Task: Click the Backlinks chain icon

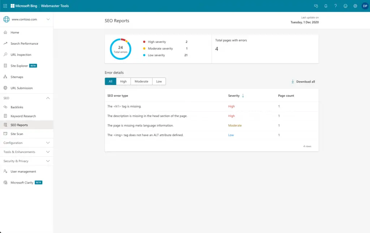Action: point(5,107)
